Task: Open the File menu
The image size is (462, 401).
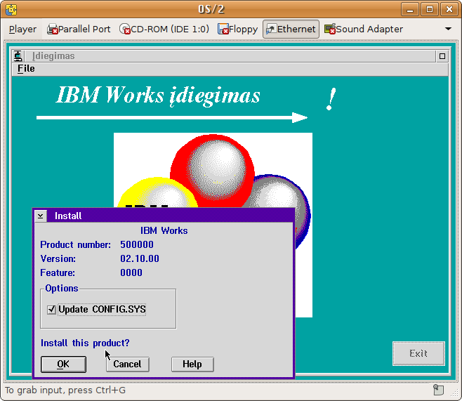Action: pos(26,69)
